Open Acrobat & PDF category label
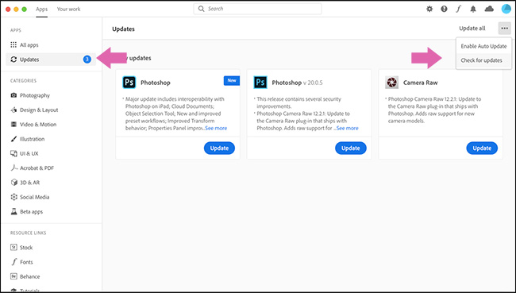Screen dimensions: 516x293 (37, 168)
